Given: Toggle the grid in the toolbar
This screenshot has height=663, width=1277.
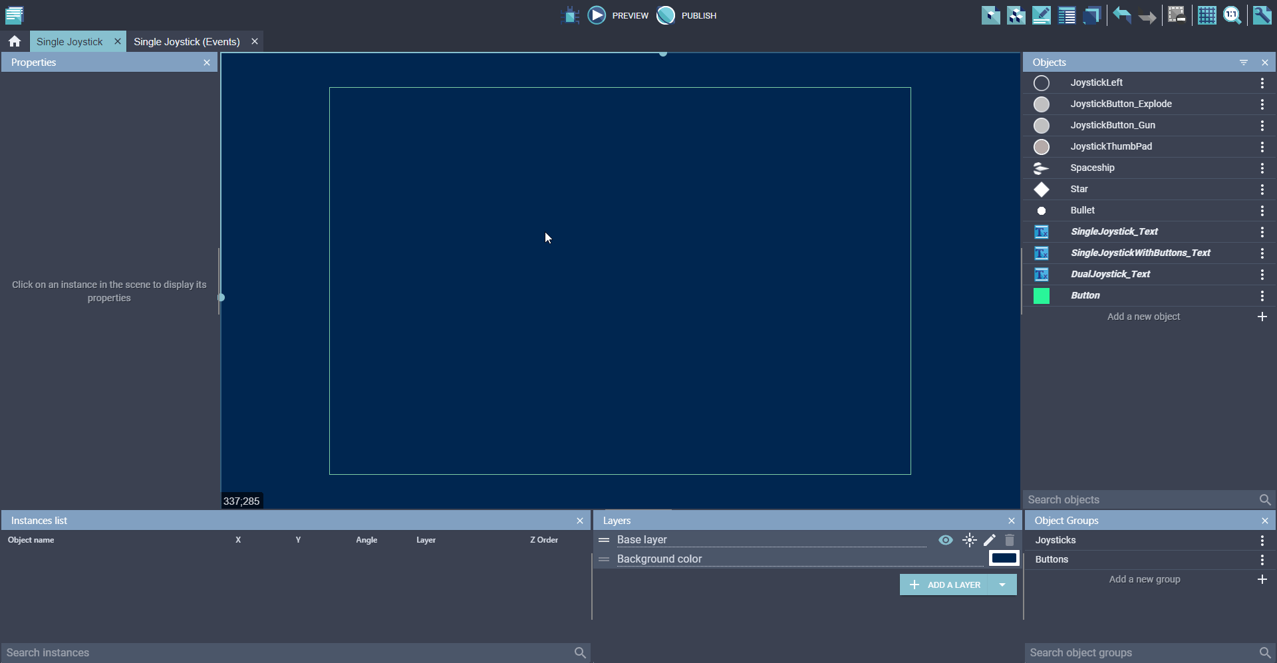Looking at the screenshot, I should pyautogui.click(x=1206, y=15).
